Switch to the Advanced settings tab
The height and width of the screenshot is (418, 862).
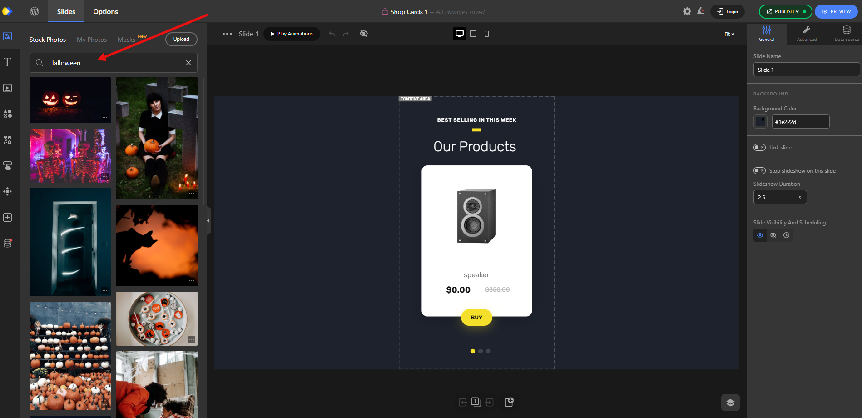[807, 34]
